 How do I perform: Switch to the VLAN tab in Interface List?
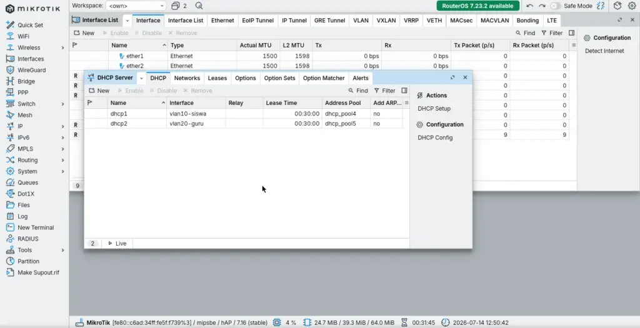(361, 21)
